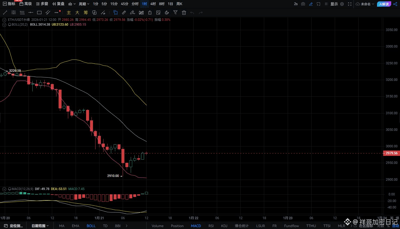The image size is (400, 229).
Task: Switch to 4时 timeframe
Action: pyautogui.click(x=153, y=4)
